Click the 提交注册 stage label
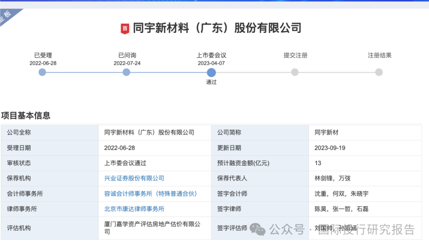This screenshot has height=247, width=429. click(x=296, y=56)
